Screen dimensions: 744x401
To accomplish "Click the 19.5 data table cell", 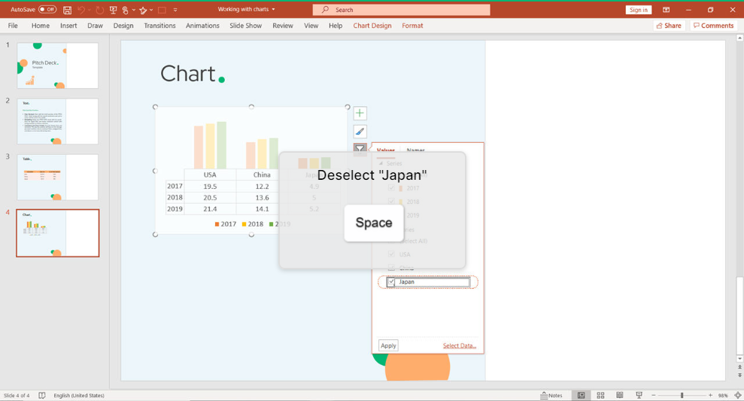I will (210, 186).
